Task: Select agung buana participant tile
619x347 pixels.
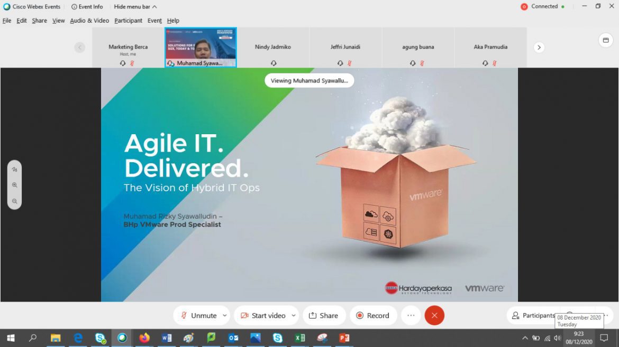Action: [x=418, y=48]
